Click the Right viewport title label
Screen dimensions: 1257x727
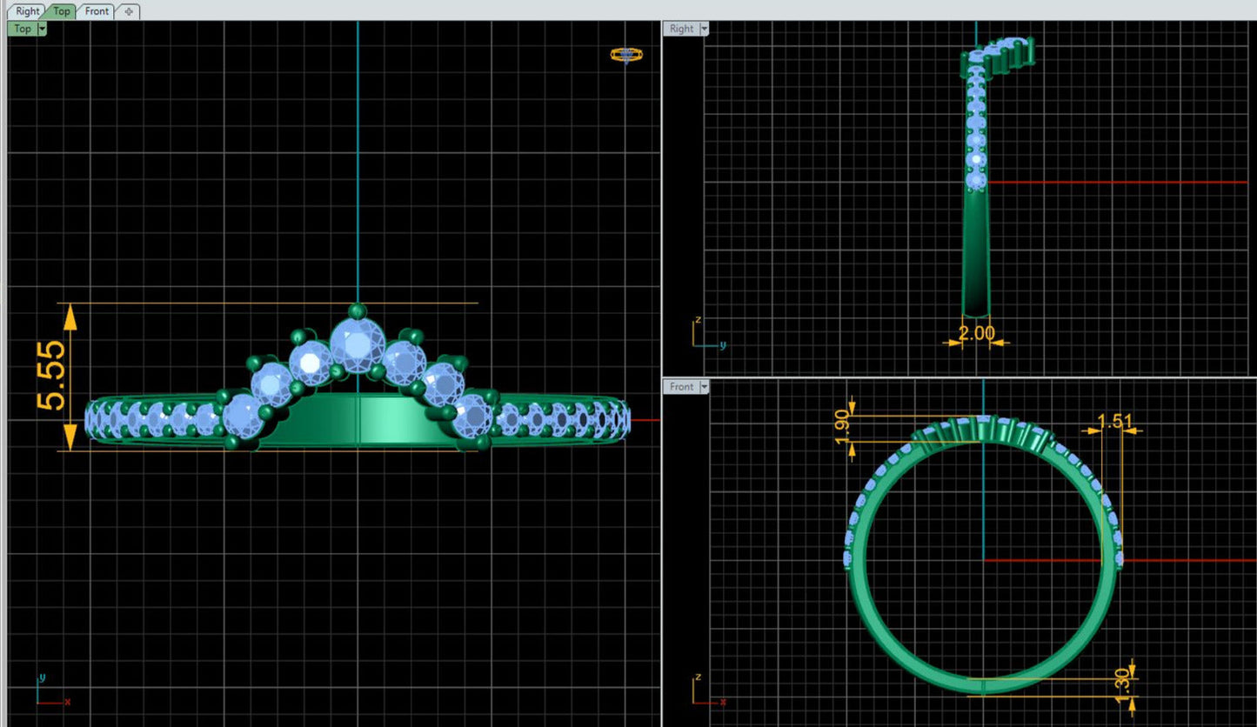(x=681, y=29)
